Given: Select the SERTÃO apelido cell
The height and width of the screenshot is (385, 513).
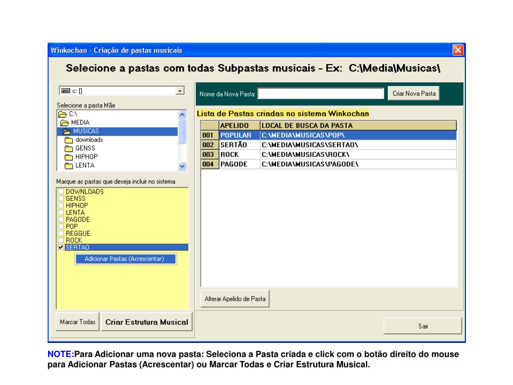Looking at the screenshot, I should tap(239, 145).
